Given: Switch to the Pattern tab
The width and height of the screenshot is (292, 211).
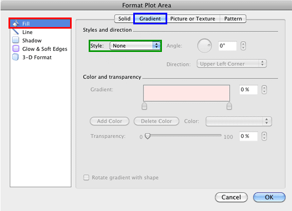Looking at the screenshot, I should (233, 19).
